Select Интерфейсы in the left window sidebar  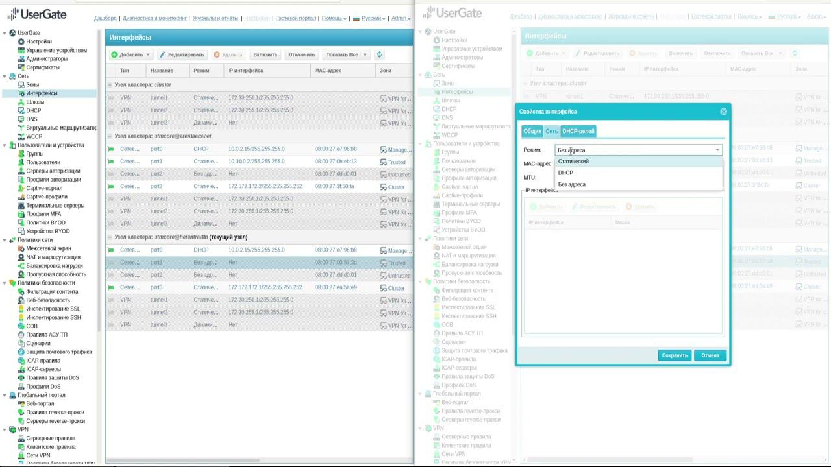coord(42,93)
